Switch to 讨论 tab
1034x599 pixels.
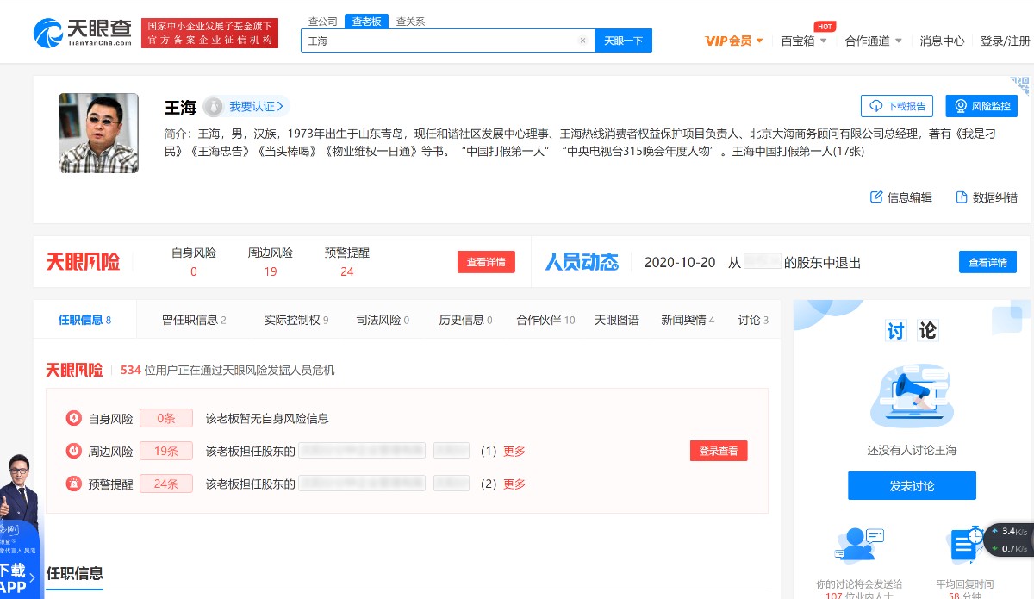753,320
